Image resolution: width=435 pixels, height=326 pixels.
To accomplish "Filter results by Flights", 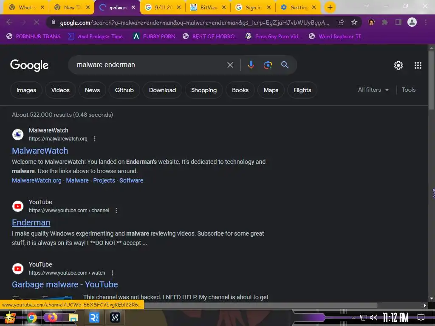I will pyautogui.click(x=302, y=90).
